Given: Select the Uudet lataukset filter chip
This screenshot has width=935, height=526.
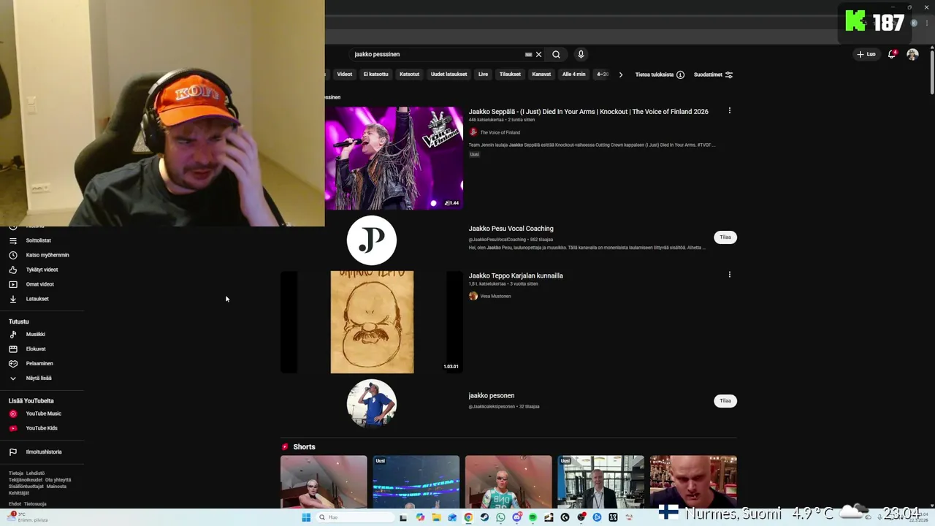Looking at the screenshot, I should coord(449,75).
